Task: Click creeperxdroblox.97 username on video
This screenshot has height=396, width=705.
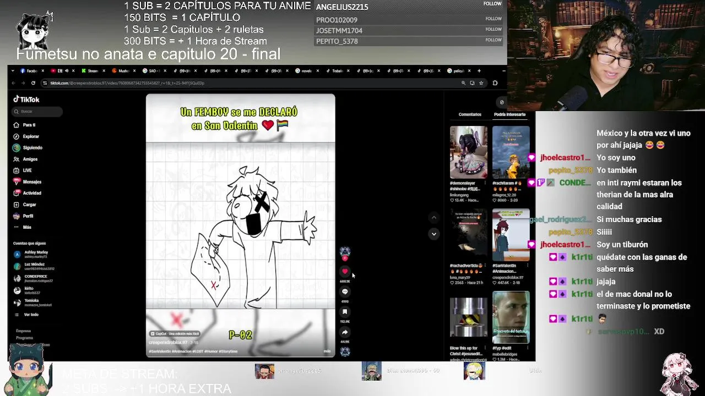Action: pyautogui.click(x=168, y=343)
